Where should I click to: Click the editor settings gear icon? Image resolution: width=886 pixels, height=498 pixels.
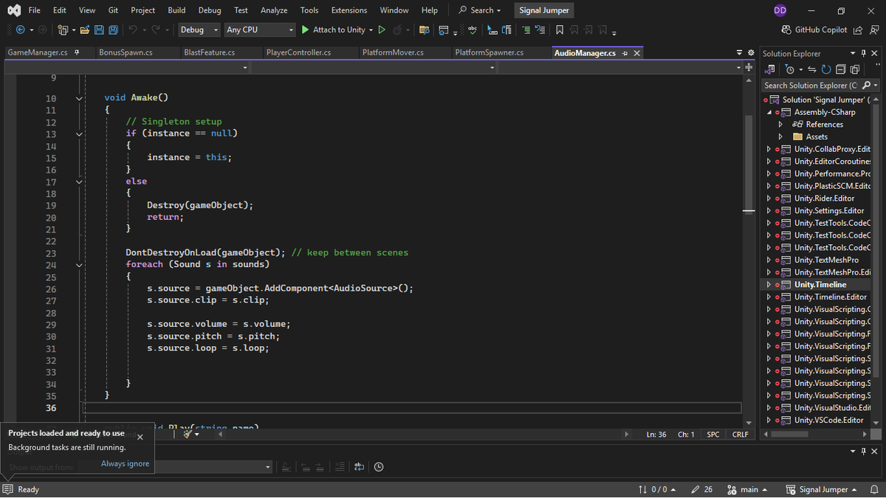(751, 53)
